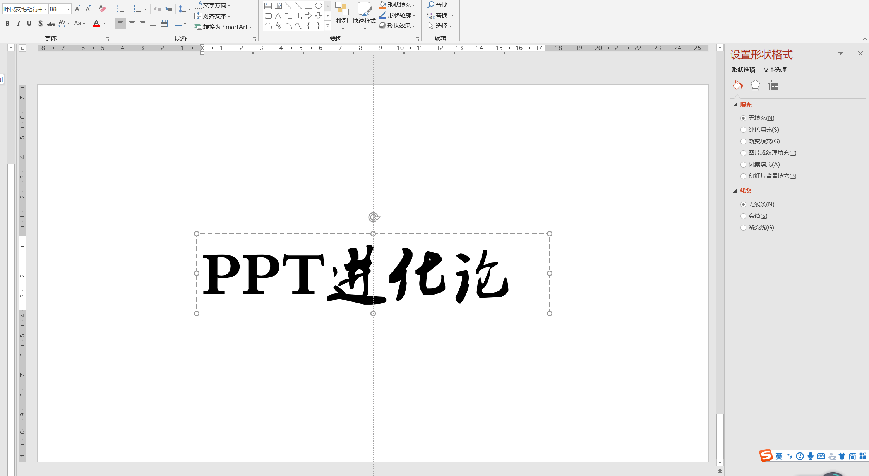Collapse the 线条 section

click(735, 191)
